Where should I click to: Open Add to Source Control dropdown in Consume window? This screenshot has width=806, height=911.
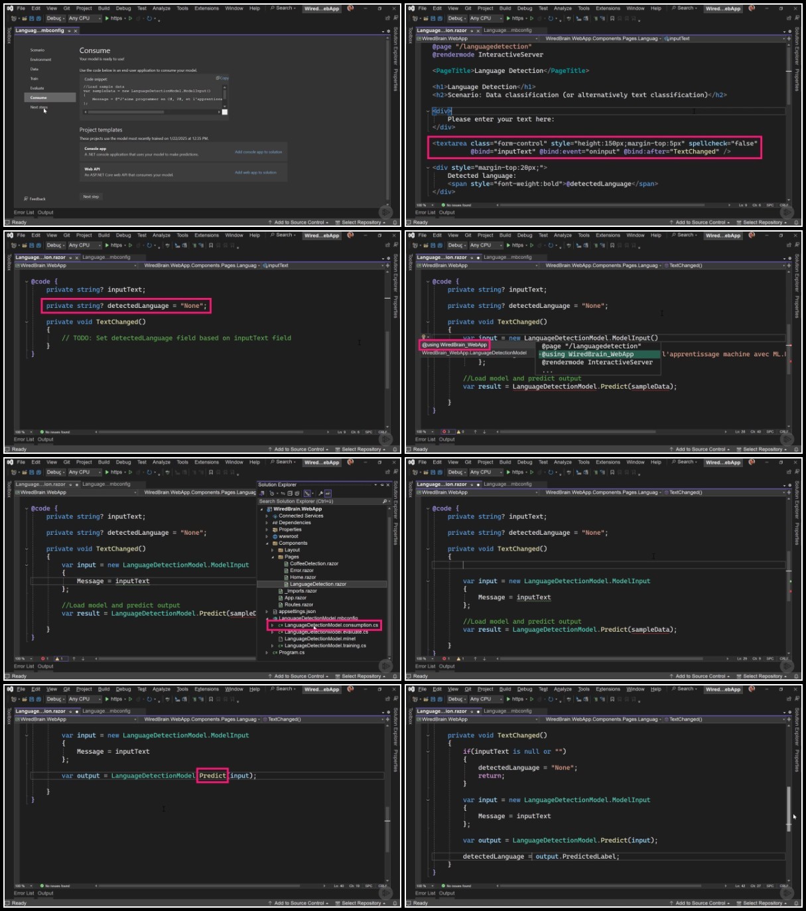click(x=299, y=222)
